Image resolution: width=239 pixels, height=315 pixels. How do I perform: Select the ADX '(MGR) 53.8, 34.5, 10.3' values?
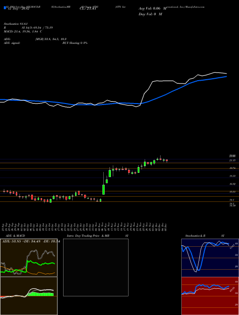(51, 39)
